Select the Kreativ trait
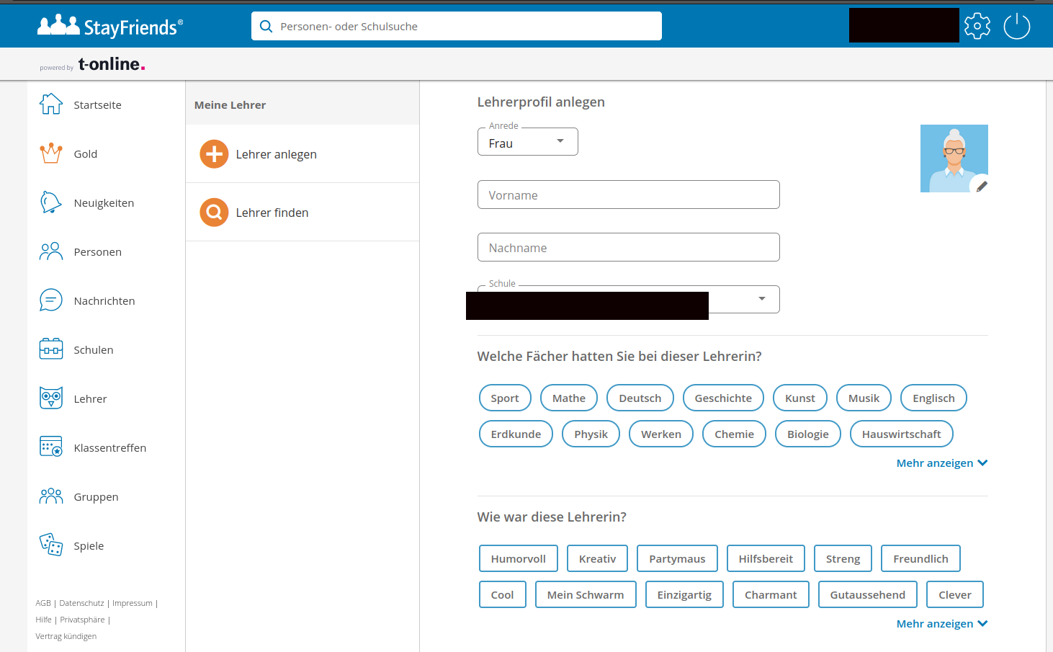The width and height of the screenshot is (1053, 652). (x=598, y=558)
